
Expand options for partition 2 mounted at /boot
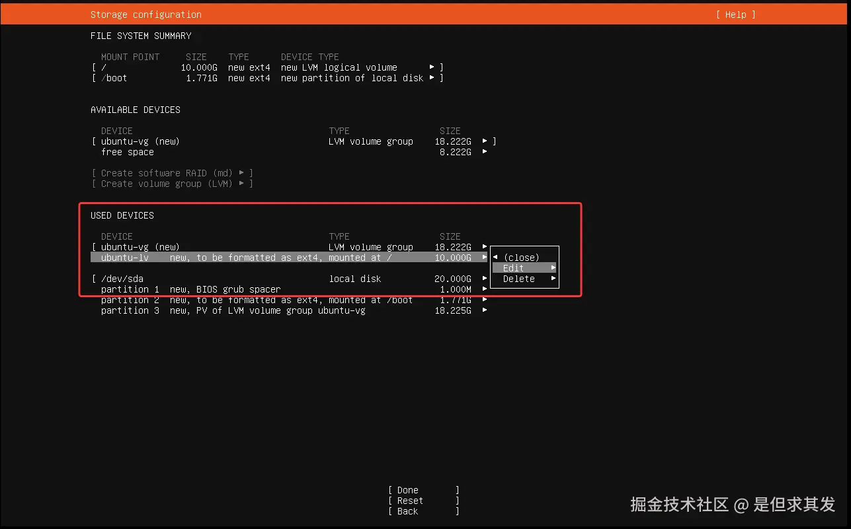tap(485, 299)
